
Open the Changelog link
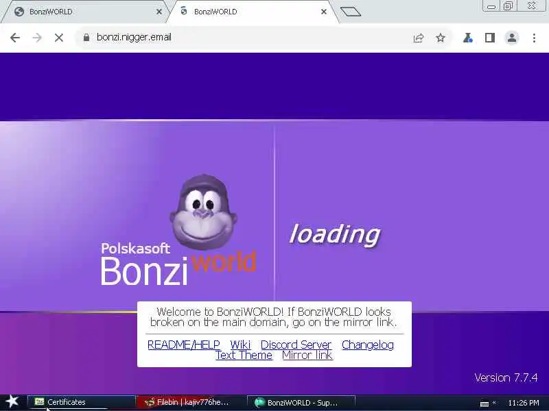[368, 345]
